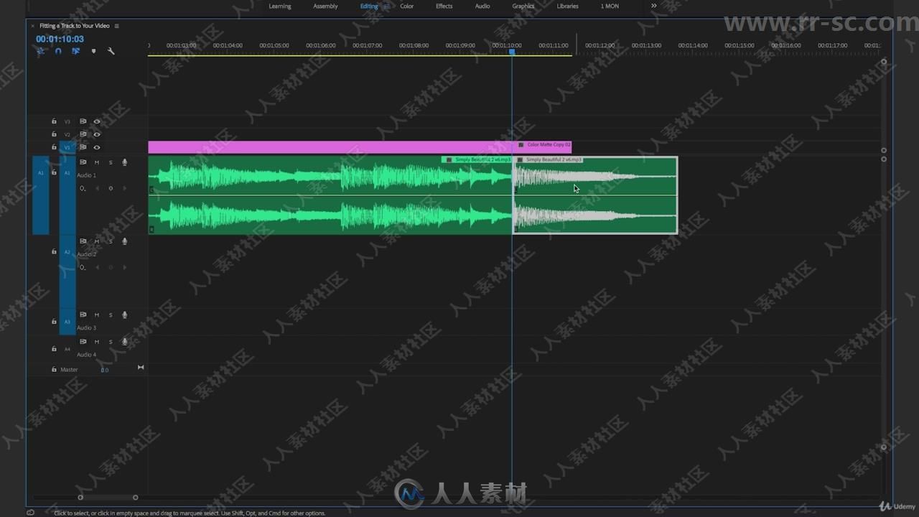Image resolution: width=919 pixels, height=517 pixels.
Task: Switch to the Libraries workspace
Action: [x=567, y=6]
